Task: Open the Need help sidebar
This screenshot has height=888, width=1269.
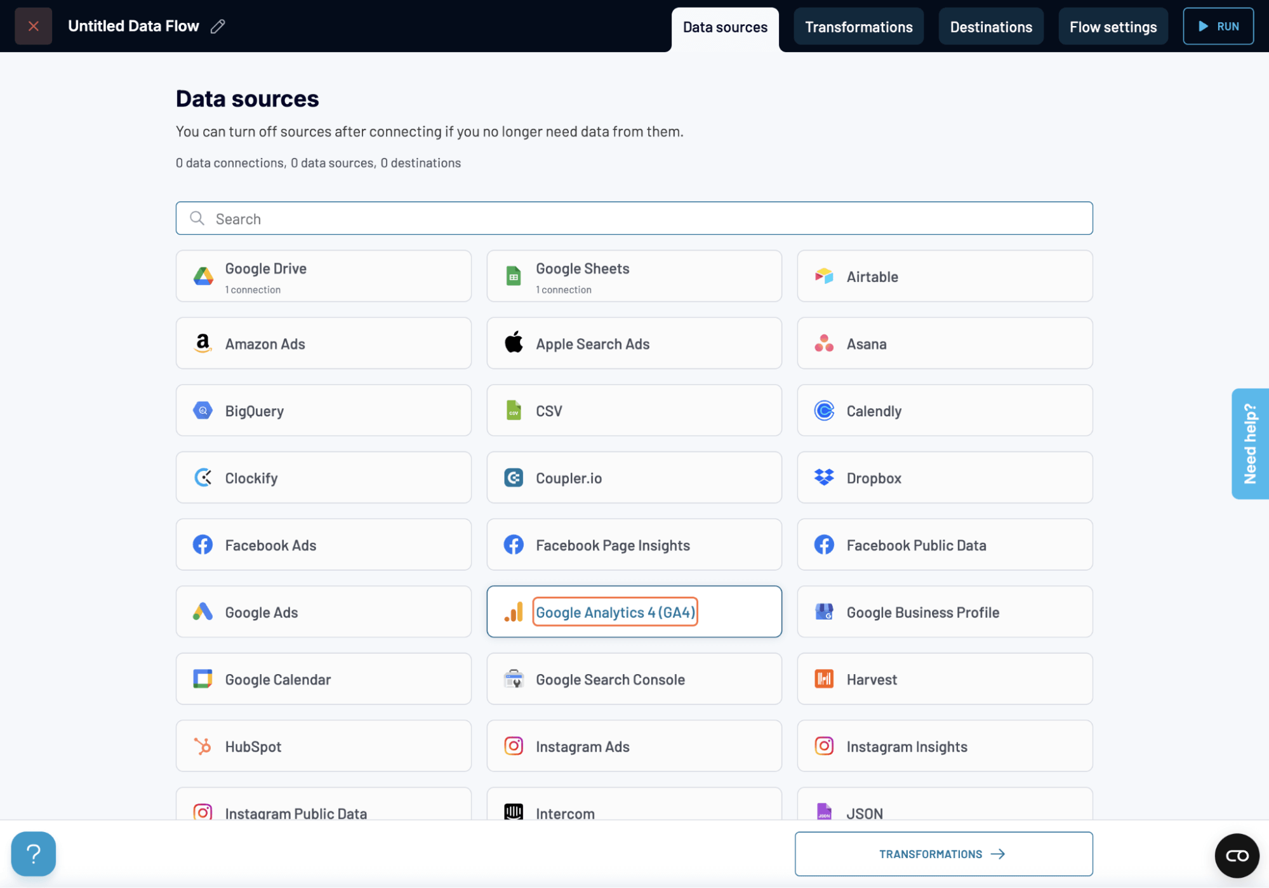Action: click(1250, 444)
